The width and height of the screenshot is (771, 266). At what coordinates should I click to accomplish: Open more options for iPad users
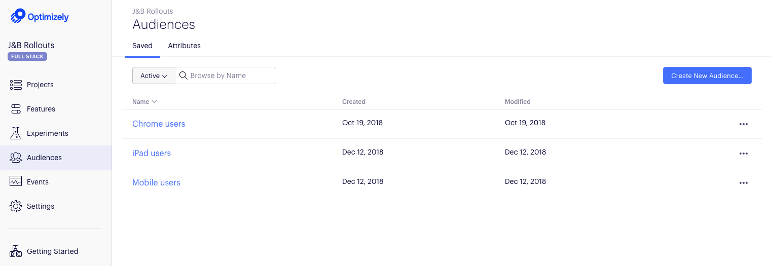[x=743, y=154]
